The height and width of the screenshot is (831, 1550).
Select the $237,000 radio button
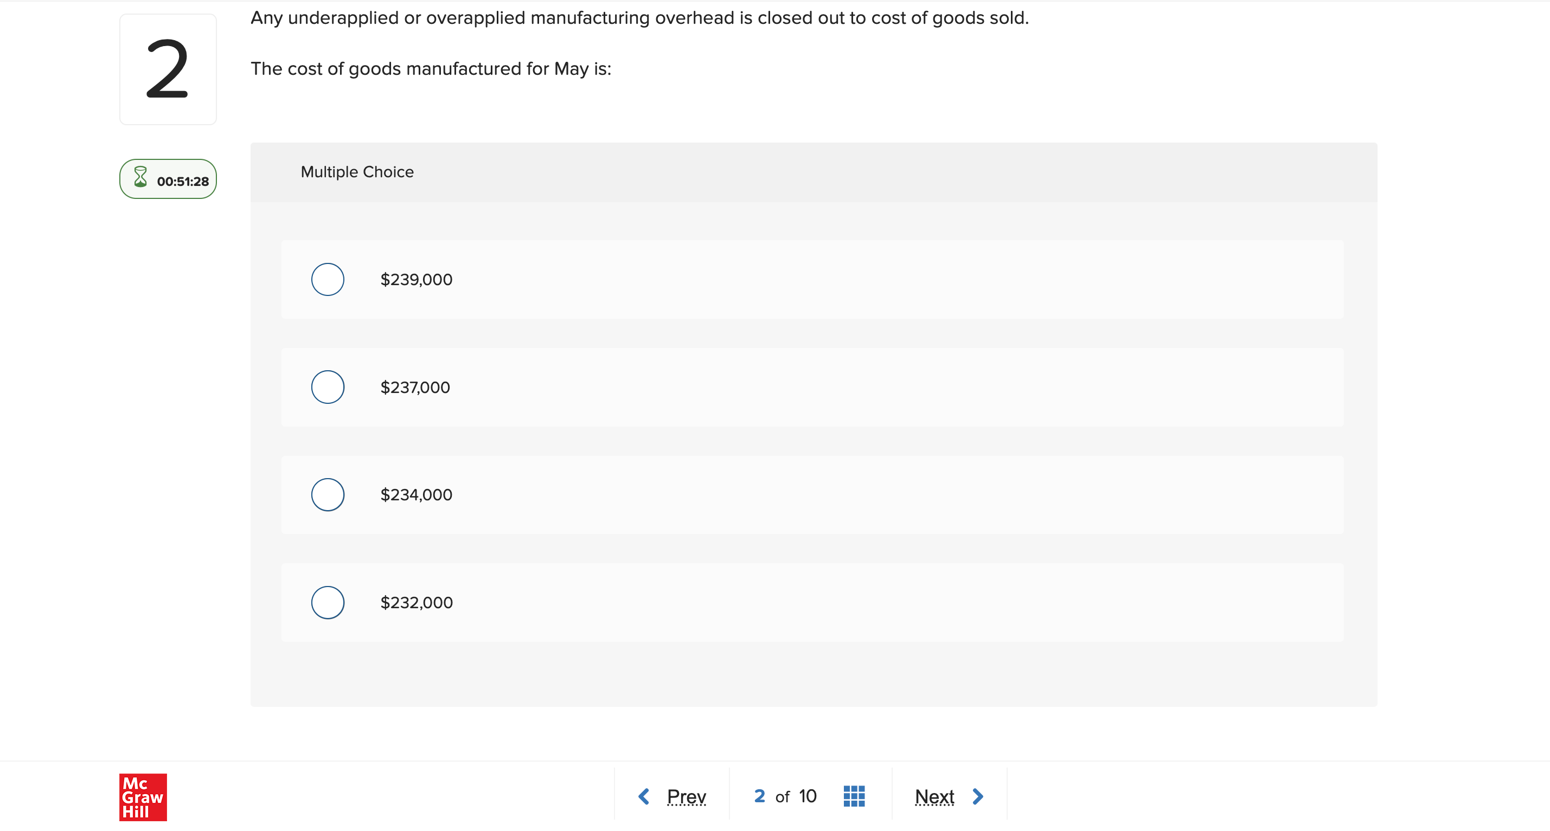[328, 387]
